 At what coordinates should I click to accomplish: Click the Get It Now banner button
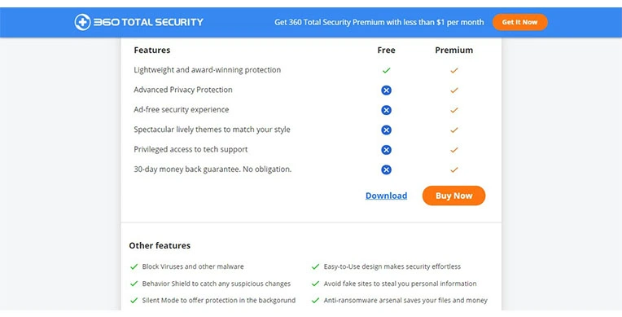click(x=519, y=22)
